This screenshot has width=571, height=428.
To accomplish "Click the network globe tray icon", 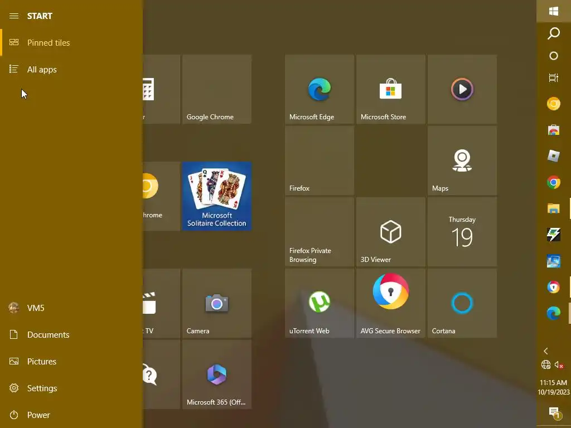I will tap(545, 364).
